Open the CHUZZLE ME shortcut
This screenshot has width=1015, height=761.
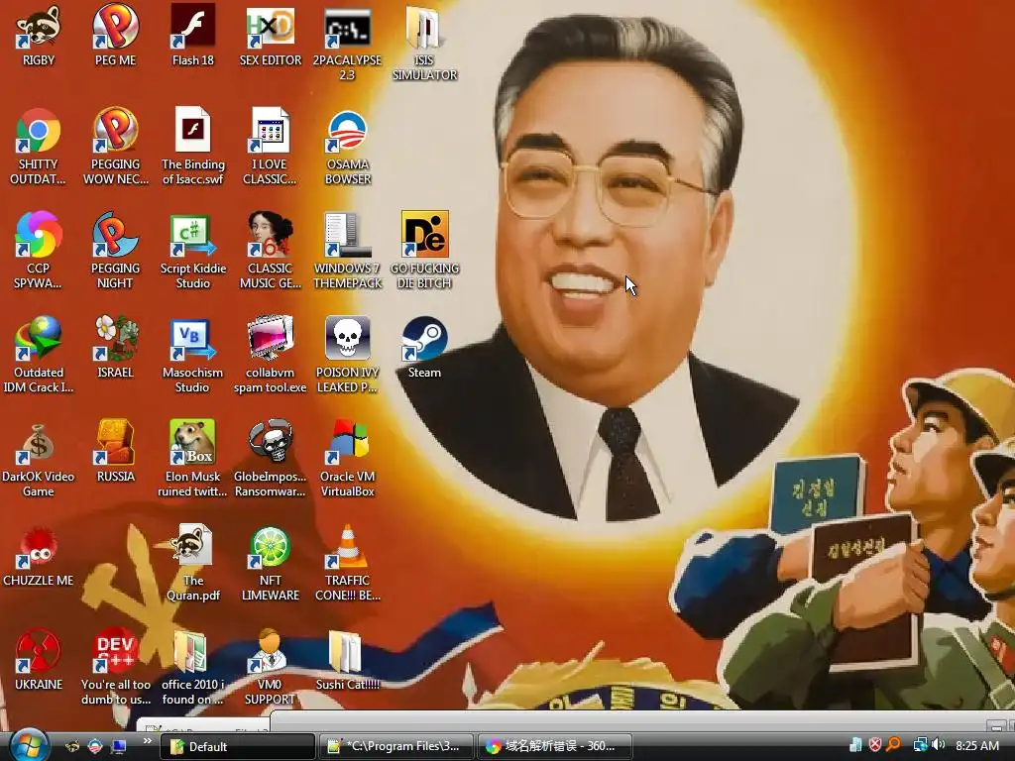pyautogui.click(x=39, y=556)
